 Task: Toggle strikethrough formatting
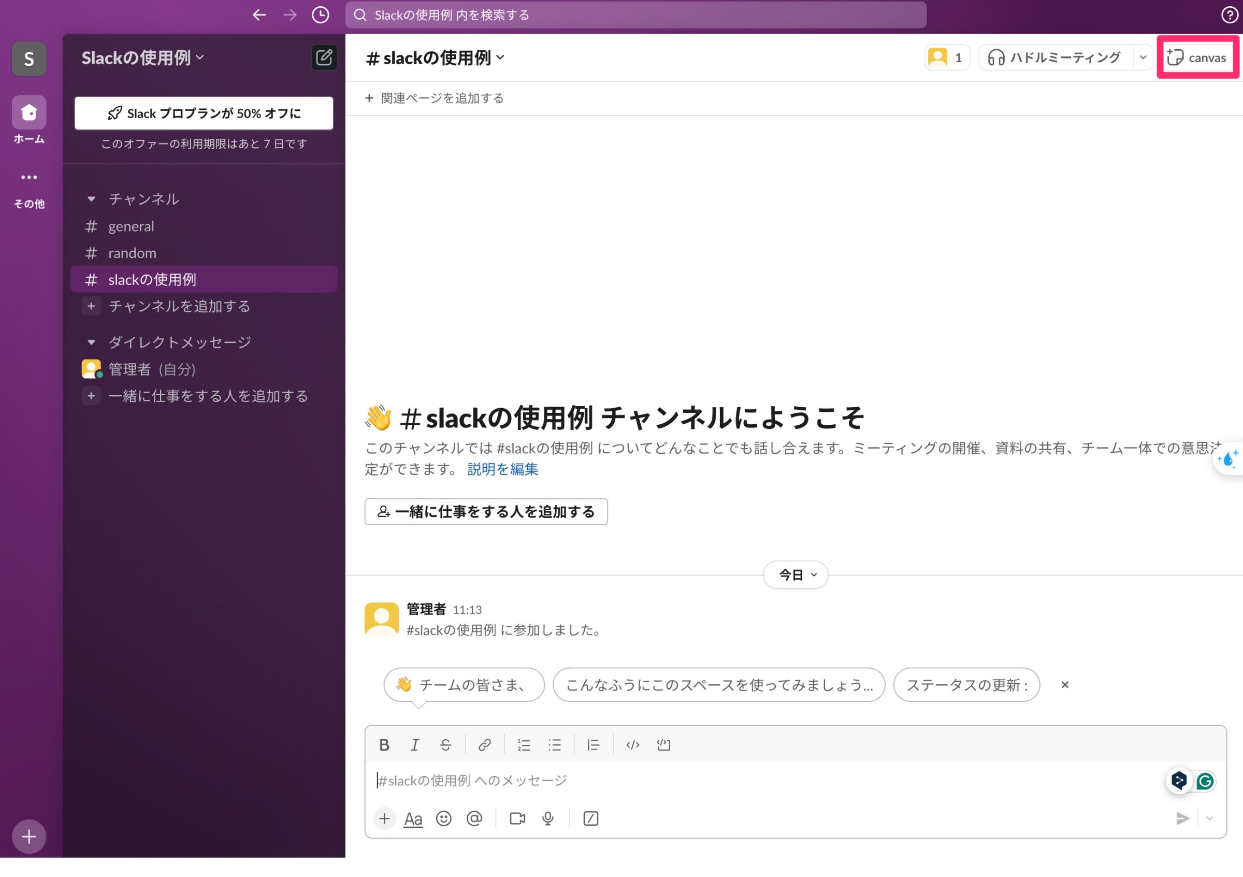(445, 745)
